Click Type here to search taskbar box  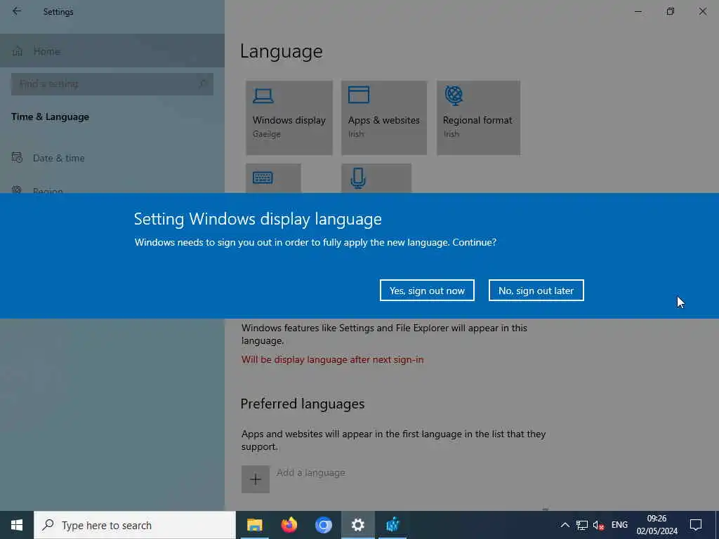[135, 525]
